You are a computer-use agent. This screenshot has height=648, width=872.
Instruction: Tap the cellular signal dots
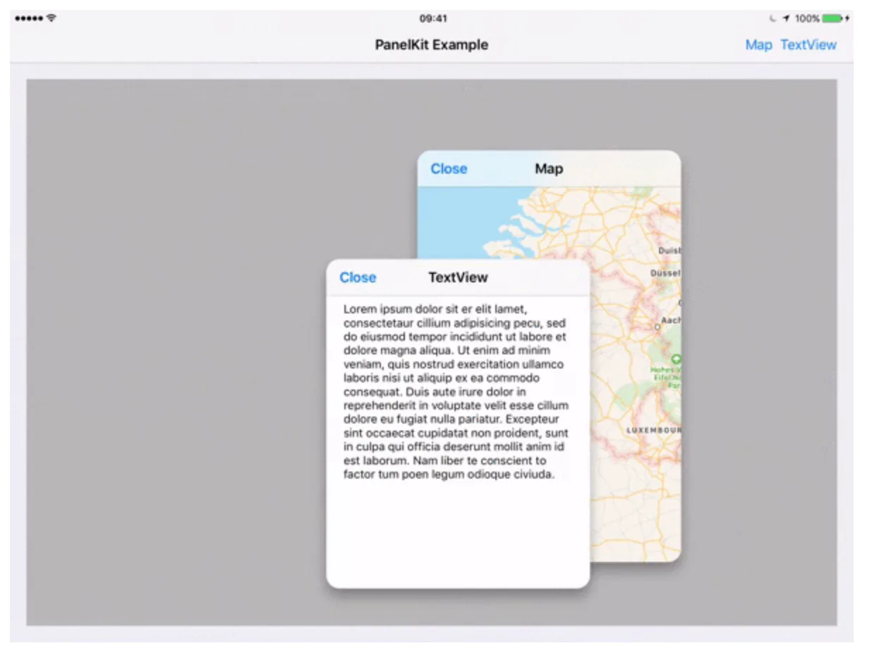29,18
